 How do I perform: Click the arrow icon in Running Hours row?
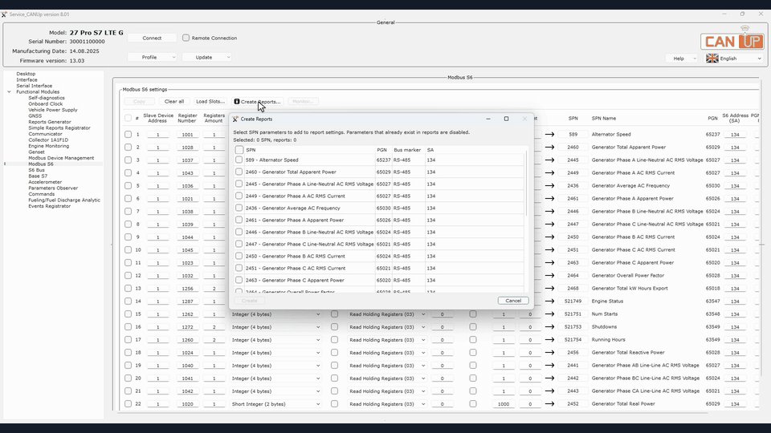point(549,340)
